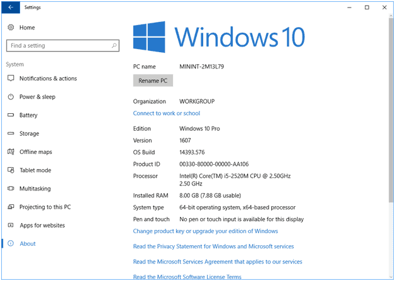Image resolution: width=395 pixels, height=281 pixels.
Task: Click the Notifications & actions icon
Action: pyautogui.click(x=11, y=79)
